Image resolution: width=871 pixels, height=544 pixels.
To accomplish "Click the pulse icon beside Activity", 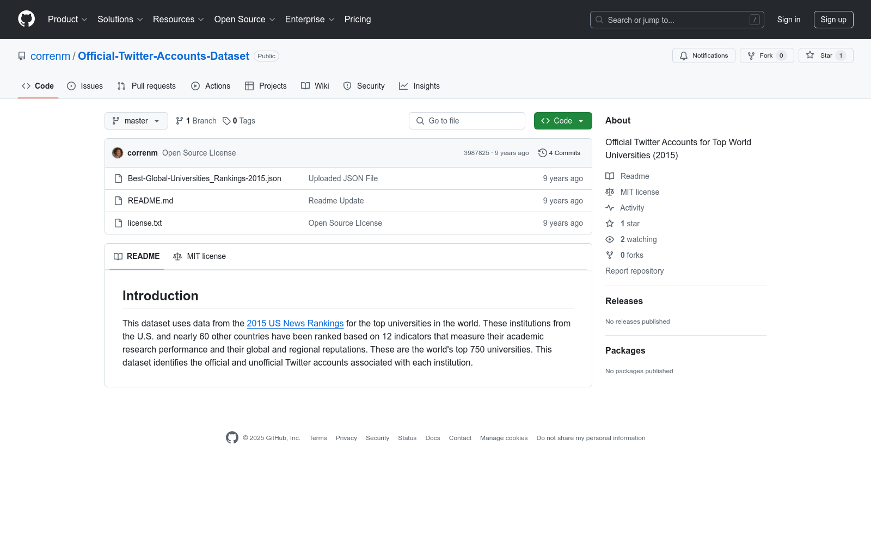I will (610, 208).
